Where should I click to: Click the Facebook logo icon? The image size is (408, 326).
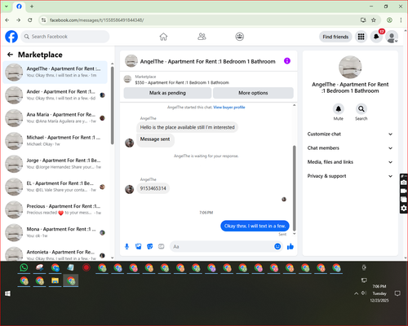coord(11,37)
